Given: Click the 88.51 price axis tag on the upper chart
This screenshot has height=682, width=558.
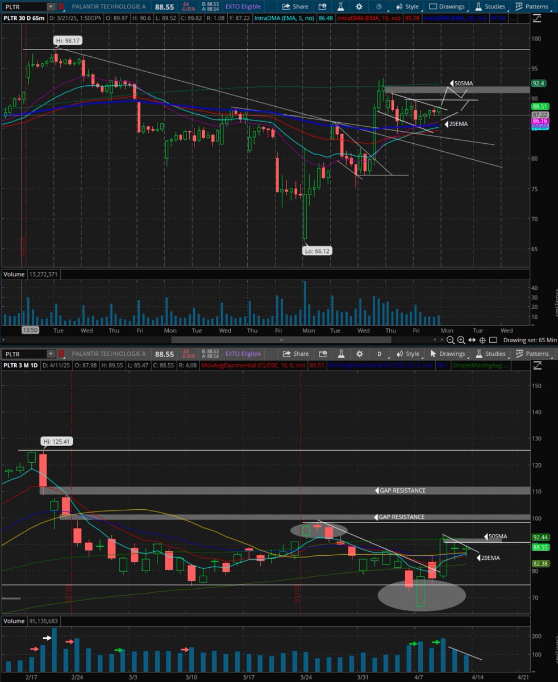Looking at the screenshot, I should (x=539, y=106).
